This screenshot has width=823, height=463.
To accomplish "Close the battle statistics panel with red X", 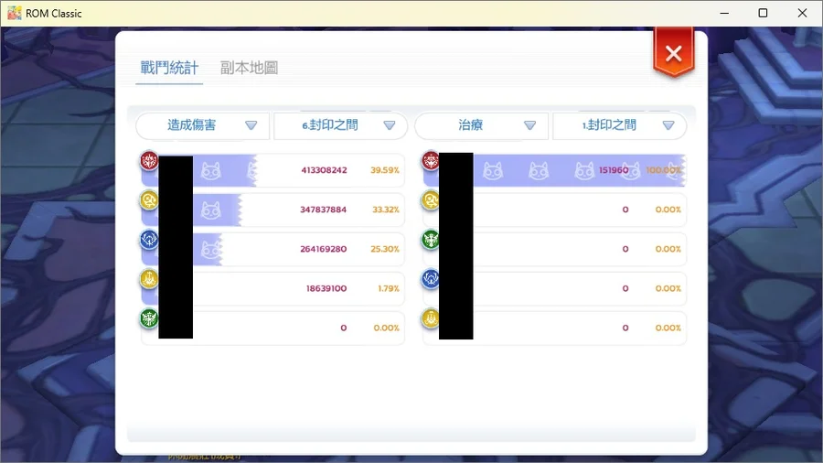I will tap(674, 54).
